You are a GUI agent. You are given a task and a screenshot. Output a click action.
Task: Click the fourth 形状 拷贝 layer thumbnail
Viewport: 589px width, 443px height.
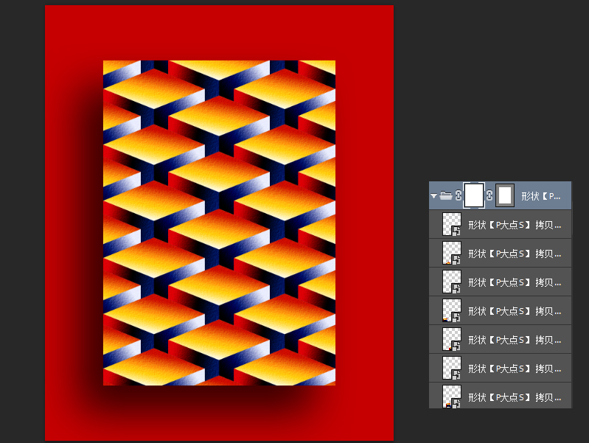click(x=451, y=310)
